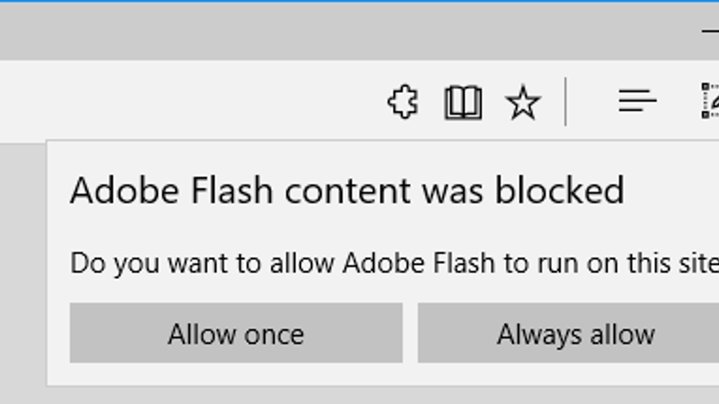The image size is (719, 404).
Task: Open Reading view with the book icon
Action: point(463,103)
